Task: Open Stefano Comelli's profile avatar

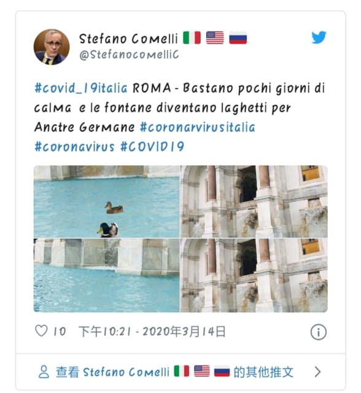Action: [x=52, y=47]
